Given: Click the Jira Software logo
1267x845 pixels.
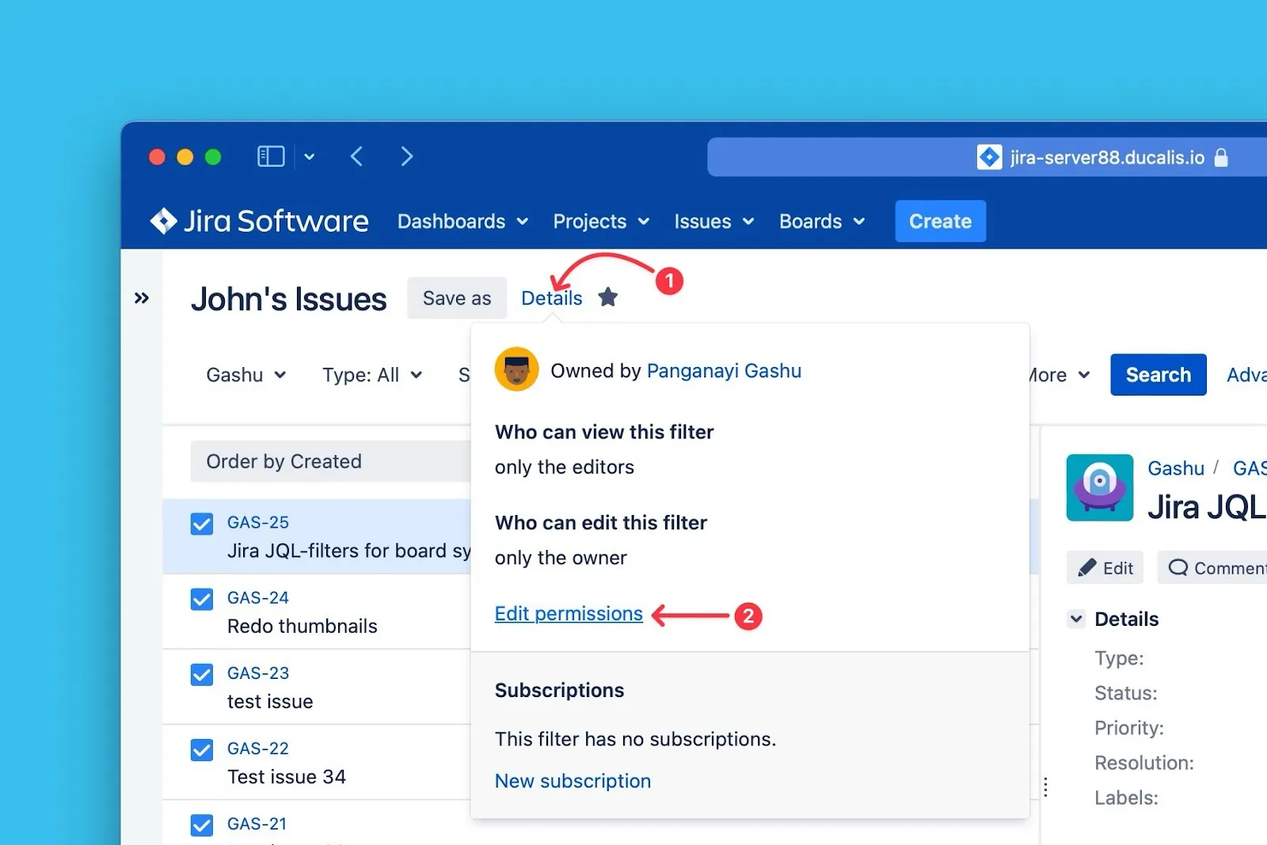Looking at the screenshot, I should (259, 222).
